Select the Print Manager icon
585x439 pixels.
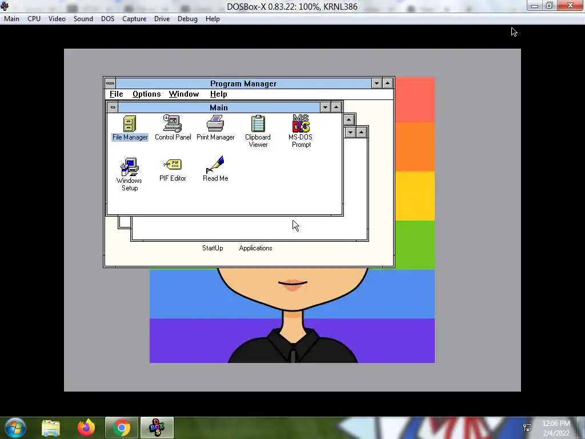coord(215,129)
